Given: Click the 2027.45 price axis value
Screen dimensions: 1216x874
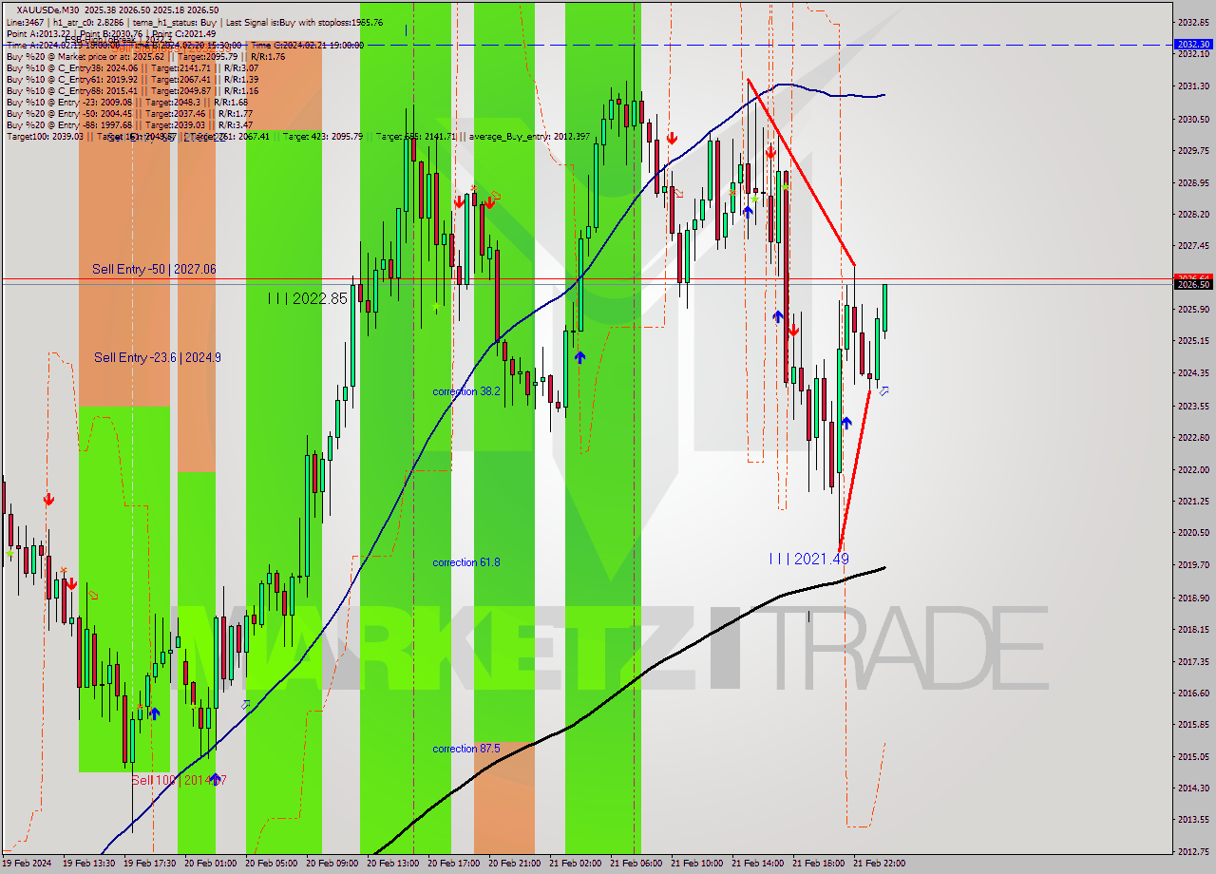Looking at the screenshot, I should click(1193, 246).
